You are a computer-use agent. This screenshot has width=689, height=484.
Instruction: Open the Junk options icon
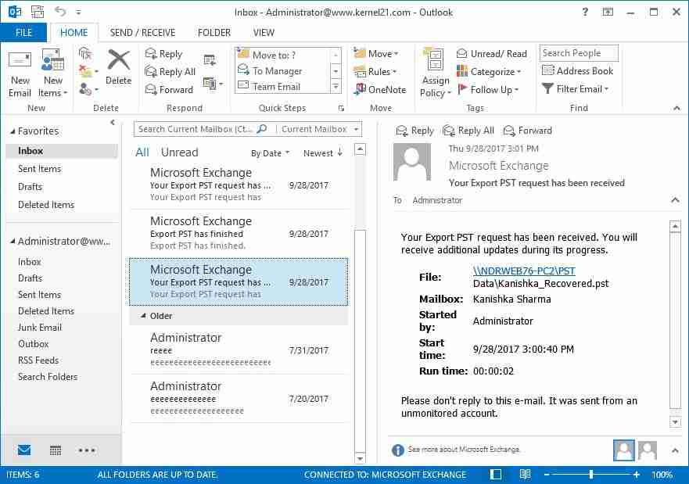tap(88, 90)
